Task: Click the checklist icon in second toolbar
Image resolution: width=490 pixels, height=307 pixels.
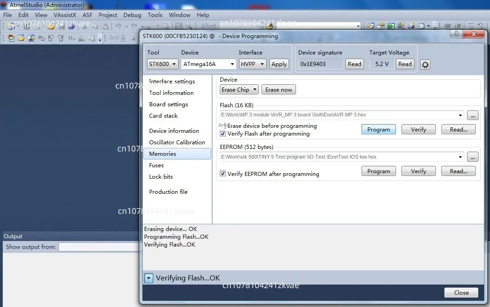Action: tap(11, 38)
